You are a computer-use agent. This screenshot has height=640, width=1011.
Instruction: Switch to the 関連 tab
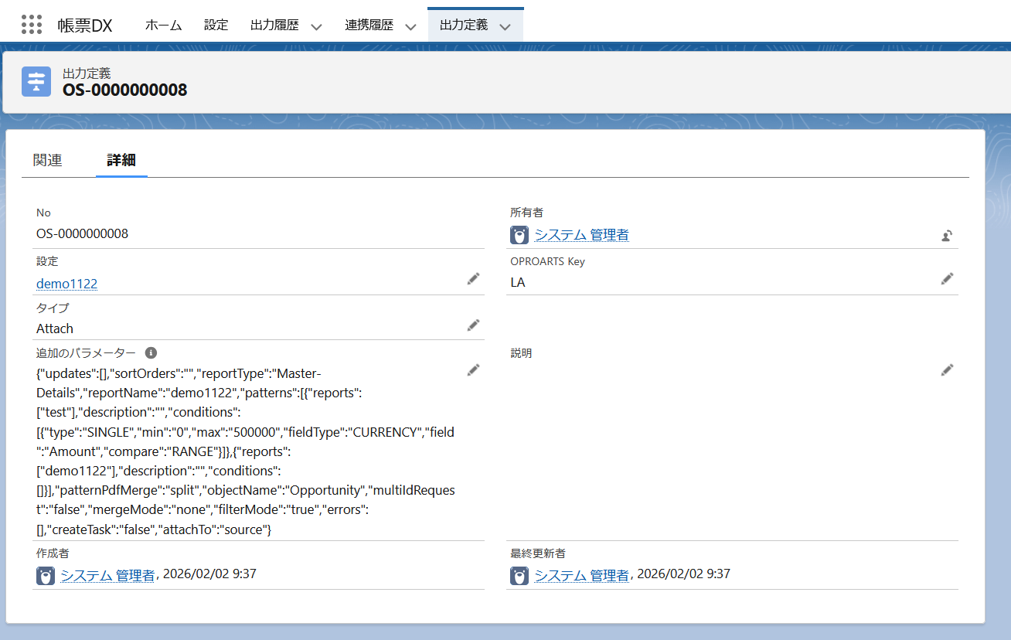pos(48,160)
